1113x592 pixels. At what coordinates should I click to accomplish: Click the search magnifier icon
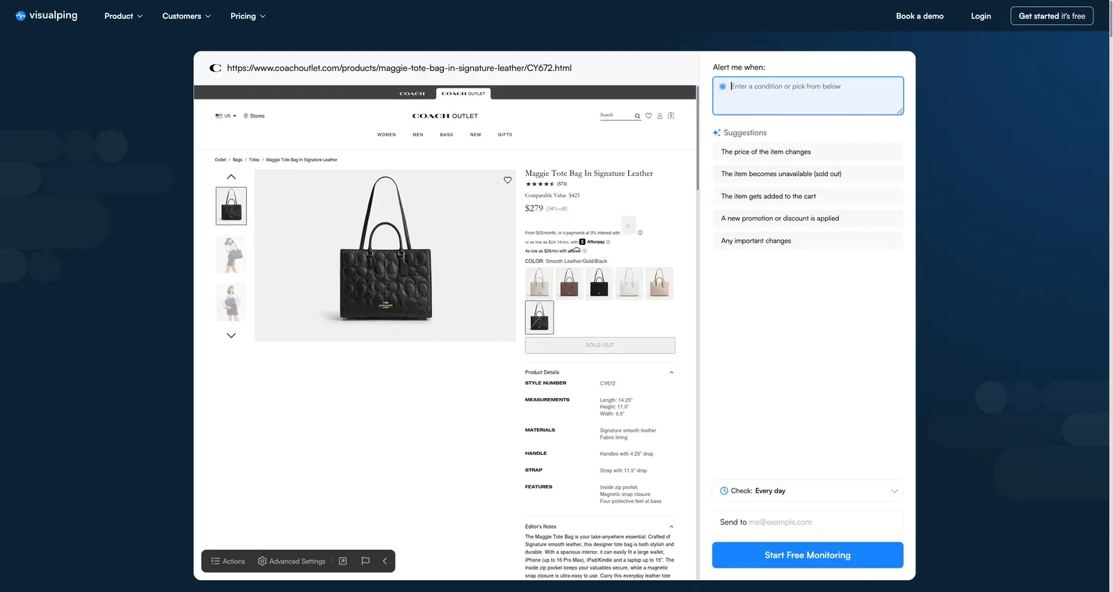coord(637,116)
